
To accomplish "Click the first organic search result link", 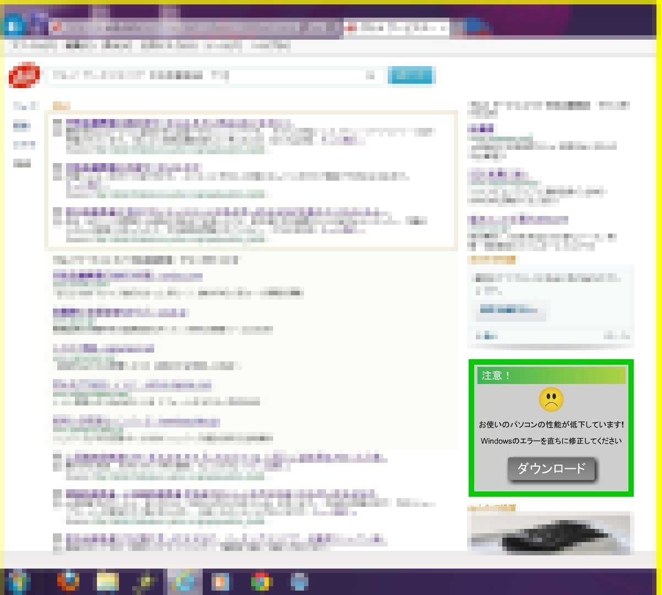I will pos(128,276).
